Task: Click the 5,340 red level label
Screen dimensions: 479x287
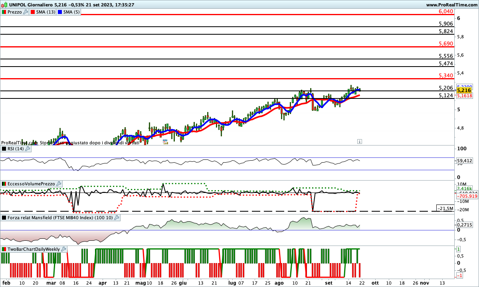Action: [445, 76]
